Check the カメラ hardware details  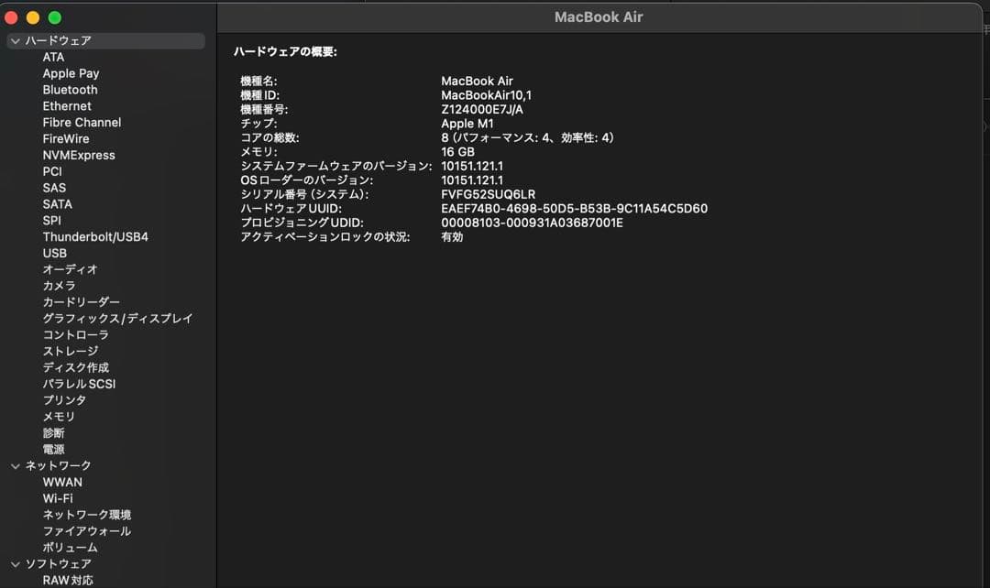click(60, 285)
